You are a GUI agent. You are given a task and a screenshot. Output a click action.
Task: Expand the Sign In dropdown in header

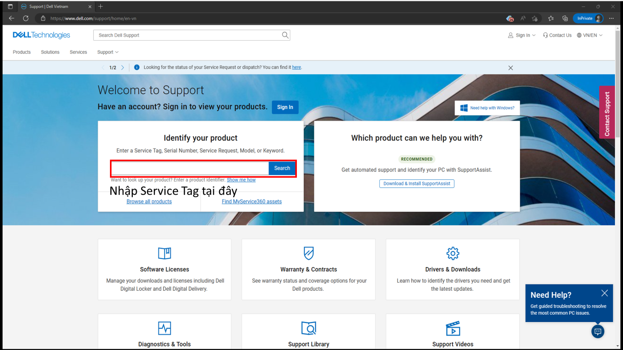click(x=522, y=35)
